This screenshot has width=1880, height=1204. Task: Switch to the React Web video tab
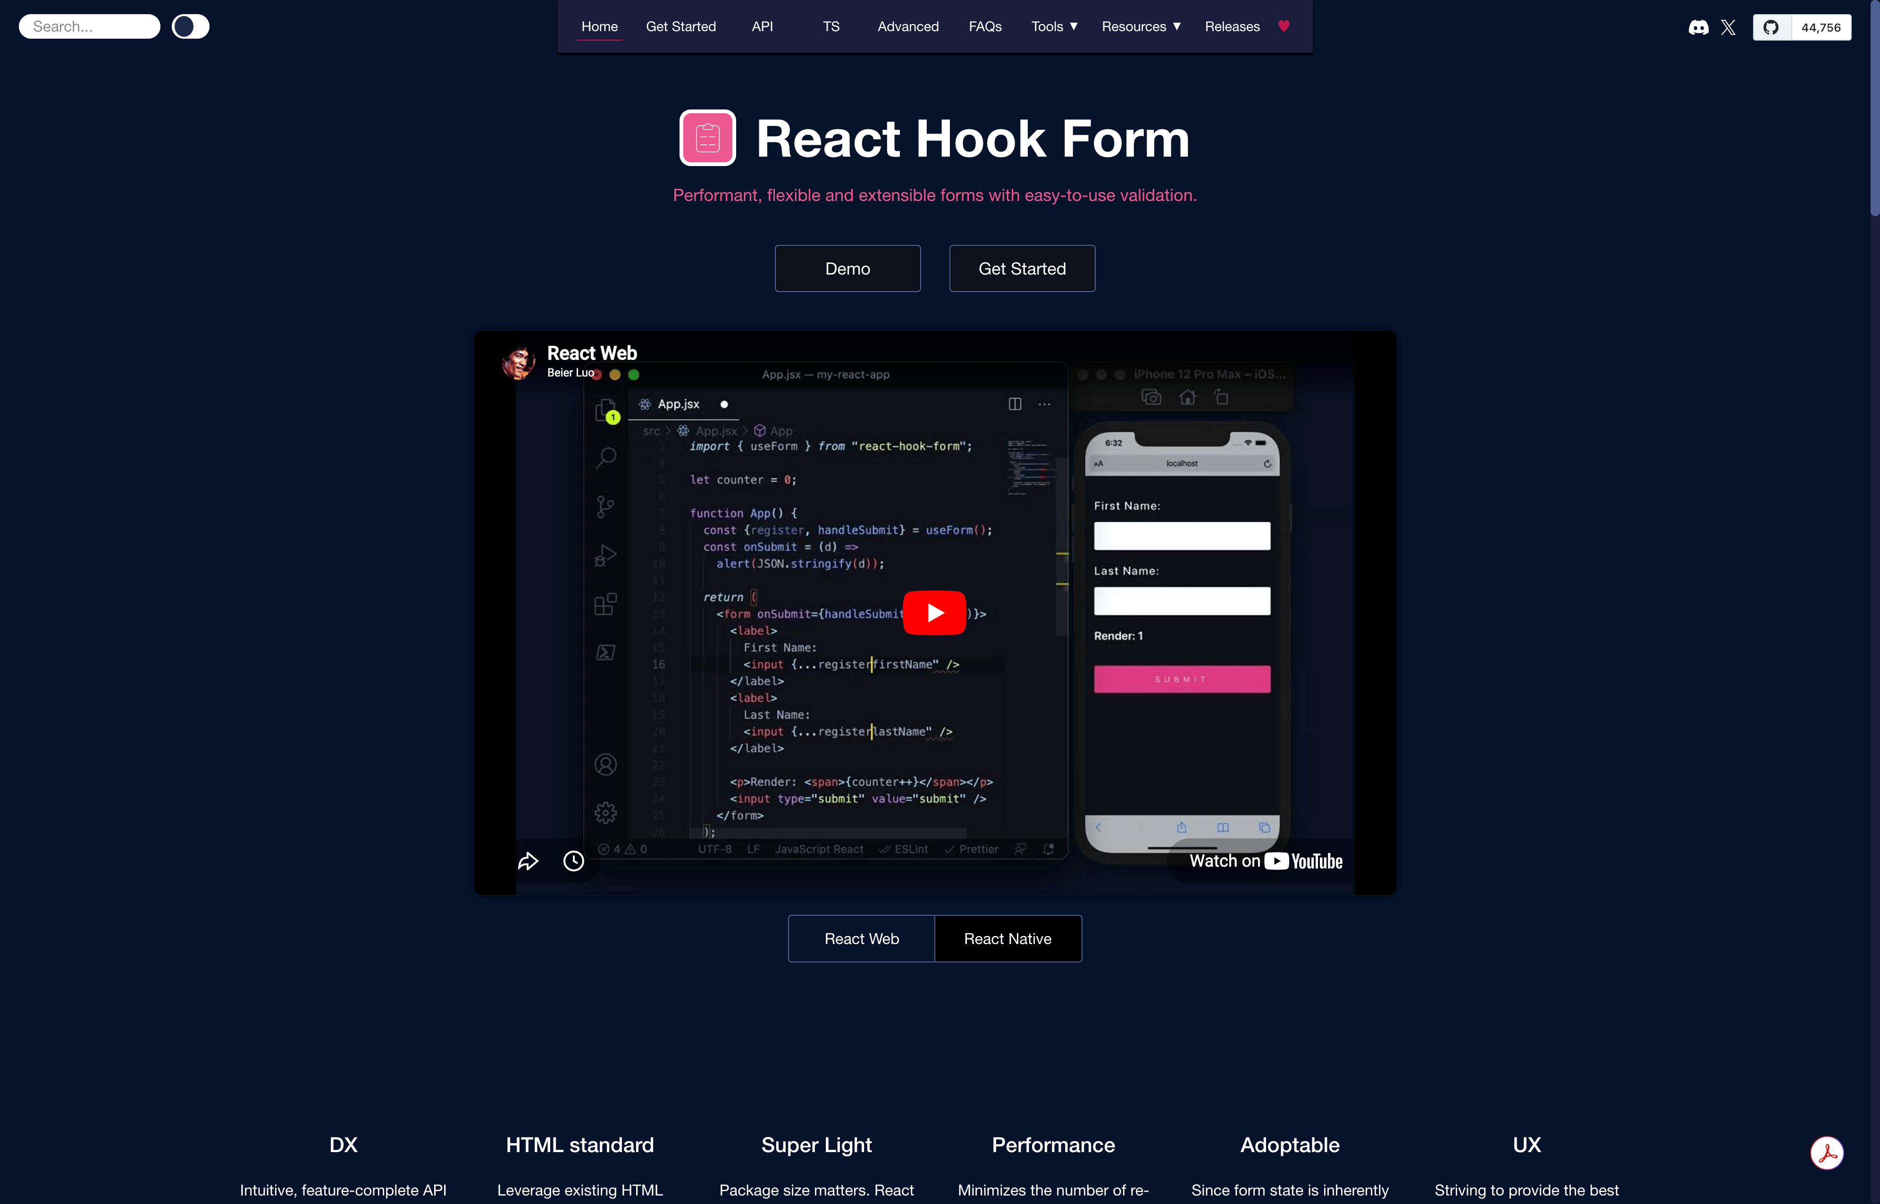(861, 938)
